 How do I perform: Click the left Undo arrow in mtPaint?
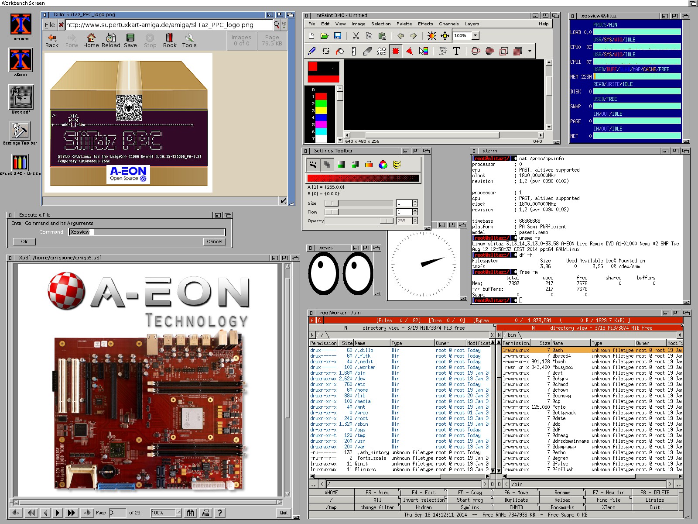pyautogui.click(x=400, y=36)
